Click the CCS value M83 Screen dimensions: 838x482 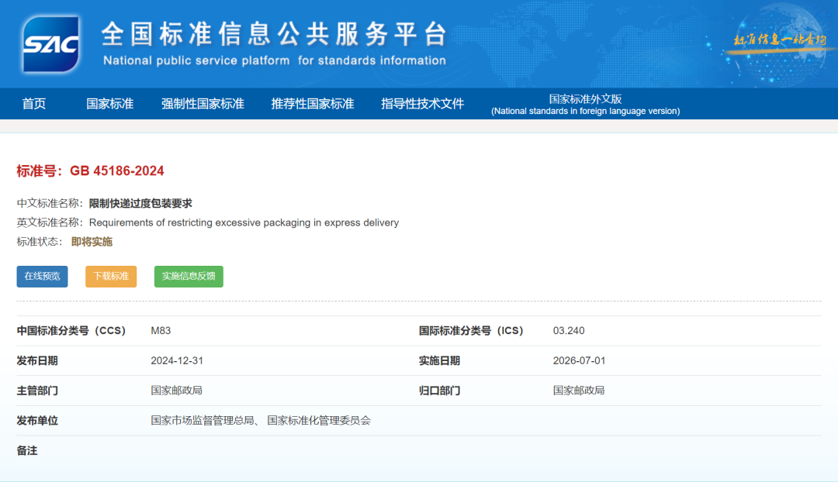(161, 331)
